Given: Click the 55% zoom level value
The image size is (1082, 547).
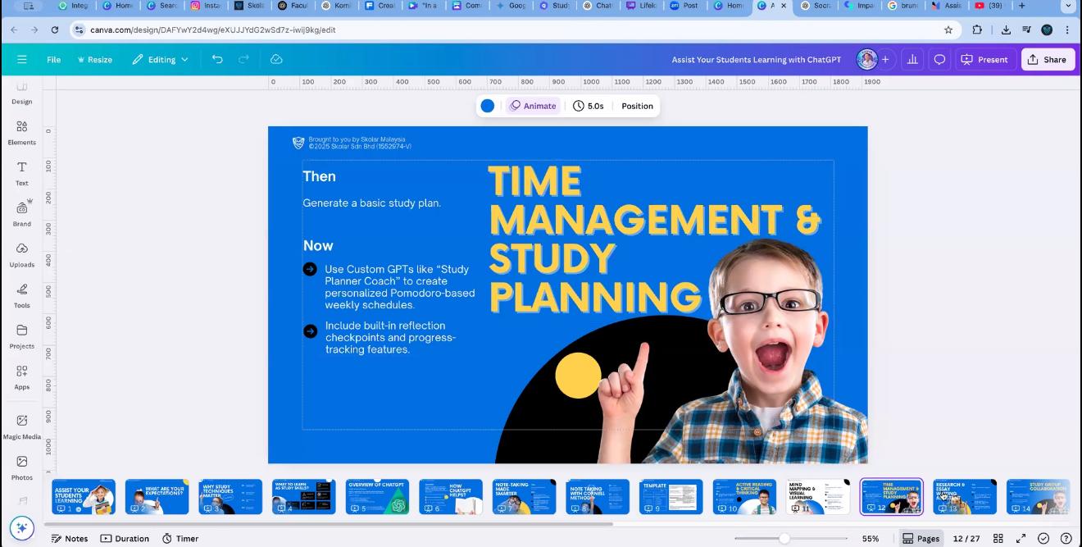Looking at the screenshot, I should 871,539.
